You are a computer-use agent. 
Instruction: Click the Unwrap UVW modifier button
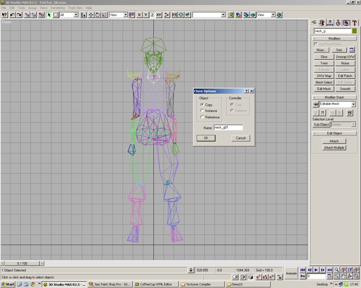[345, 57]
